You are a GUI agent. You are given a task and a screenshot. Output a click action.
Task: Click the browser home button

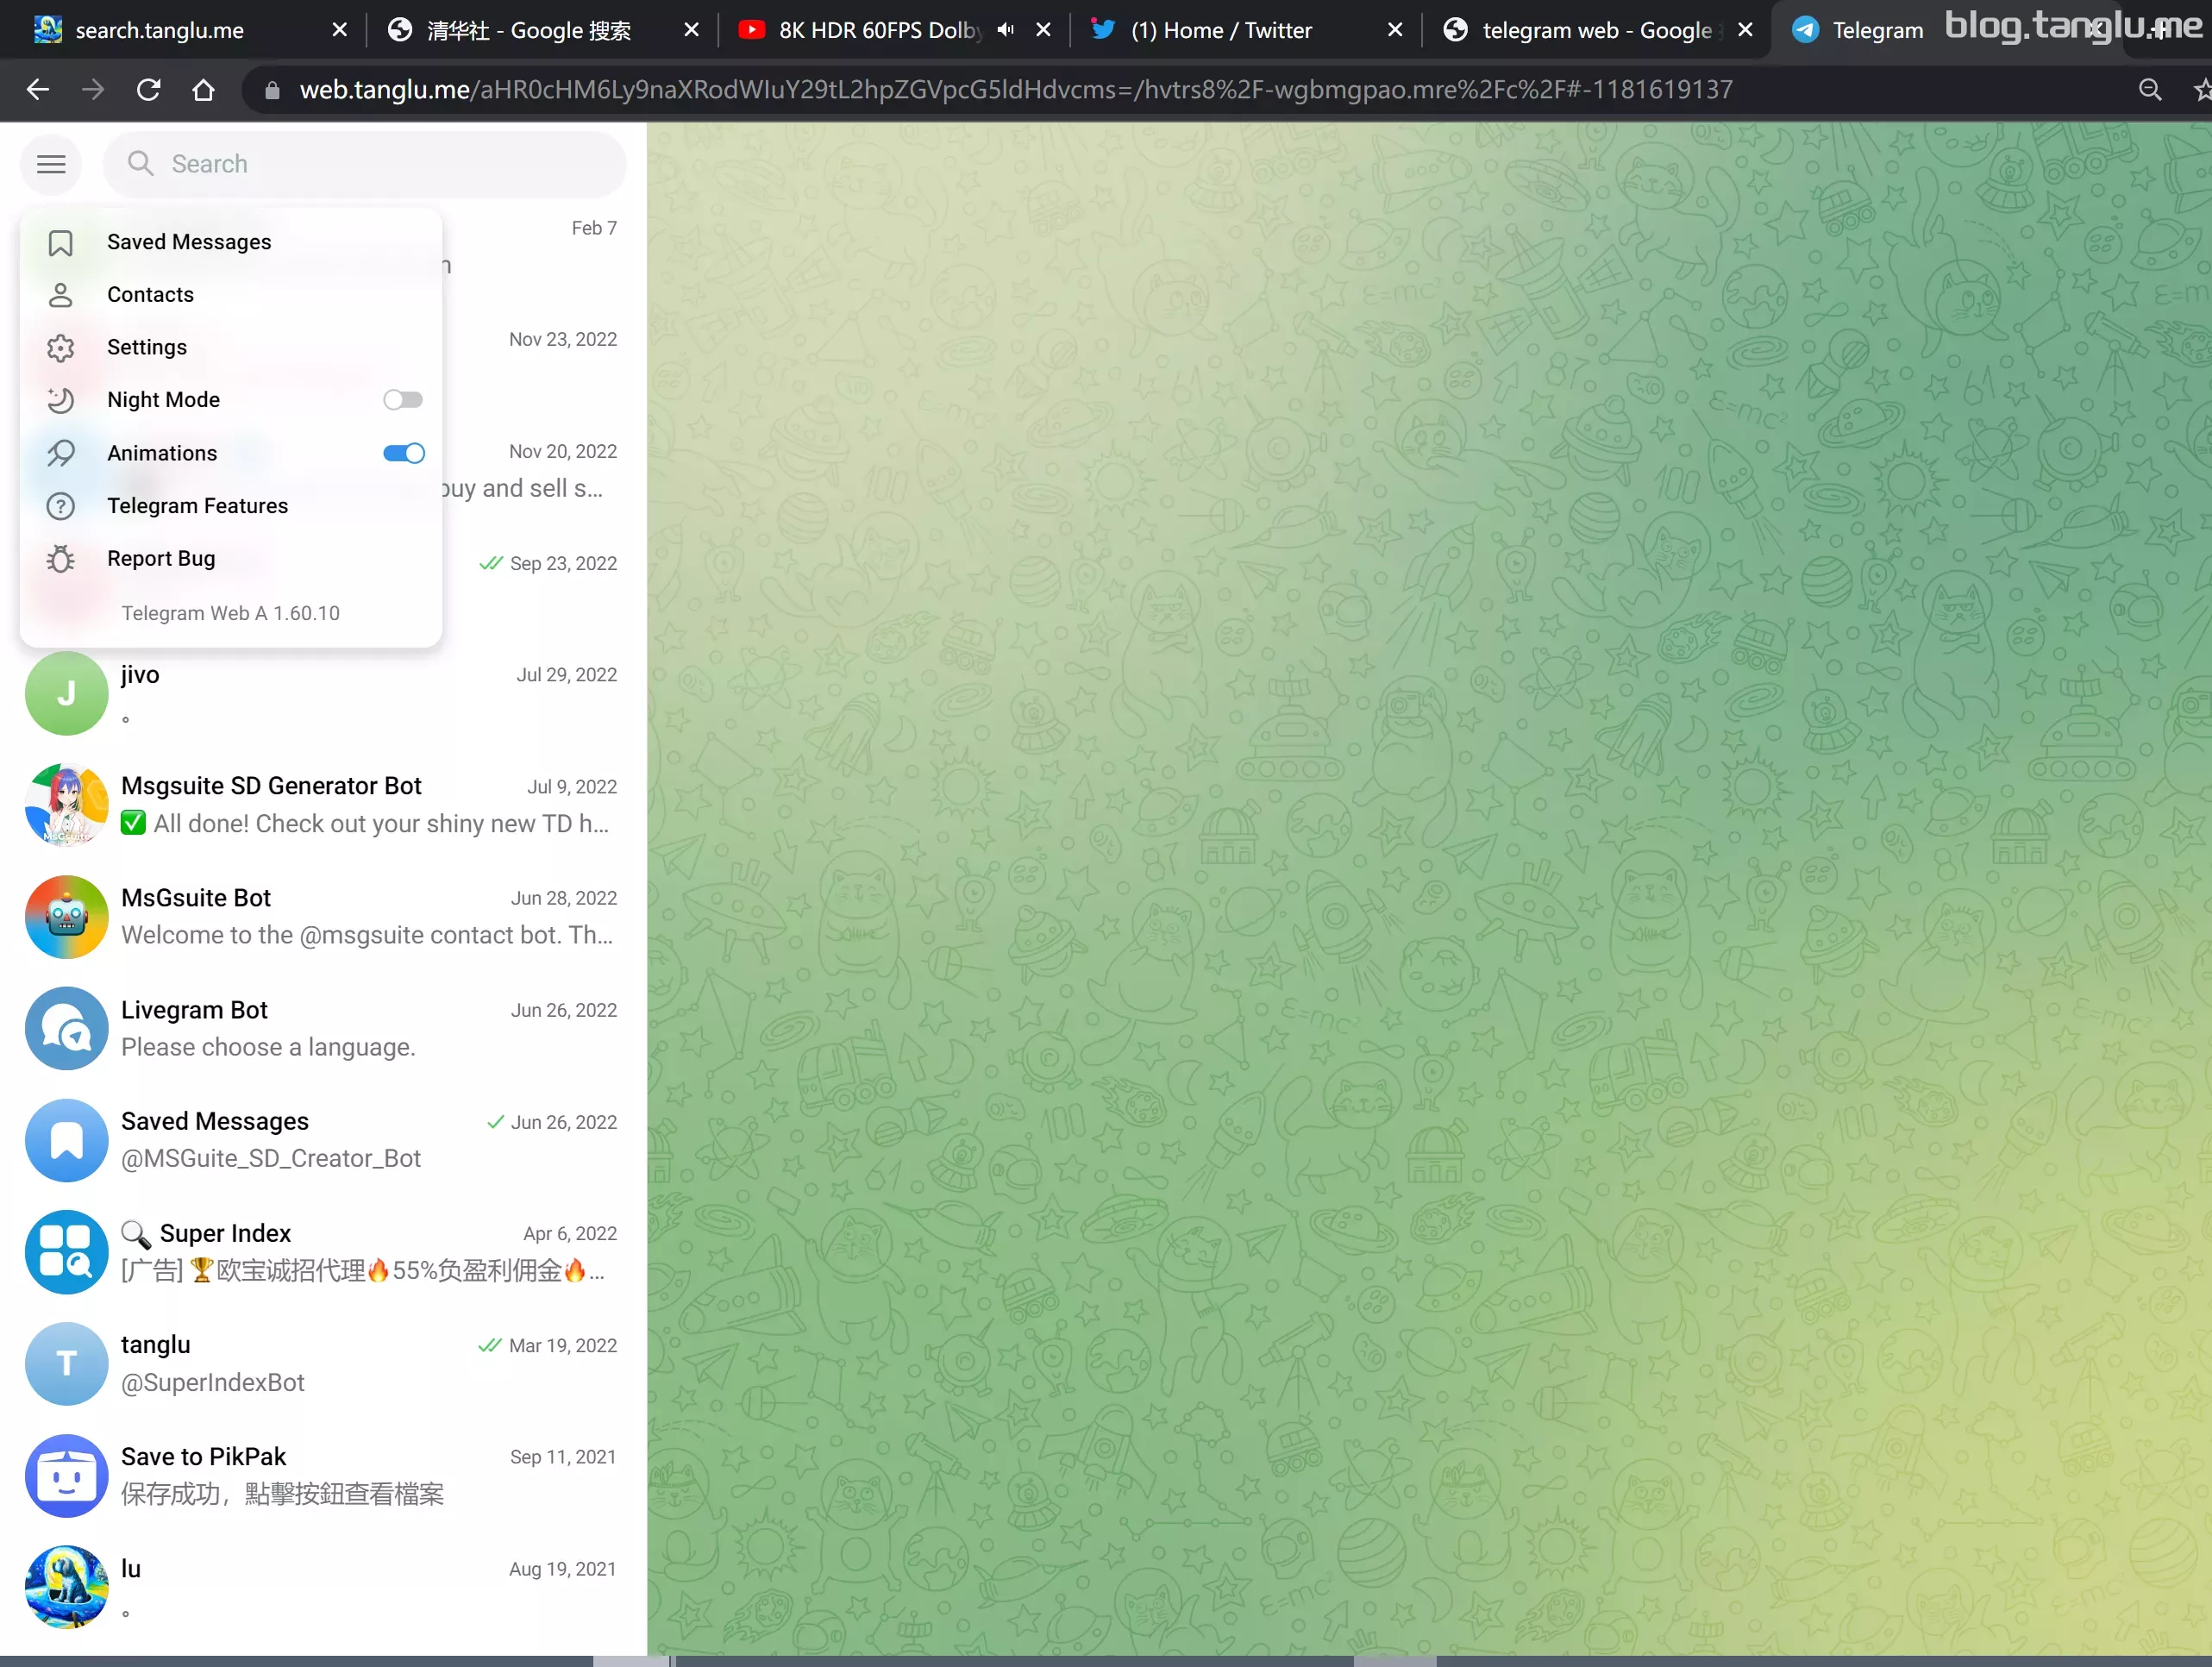203,90
